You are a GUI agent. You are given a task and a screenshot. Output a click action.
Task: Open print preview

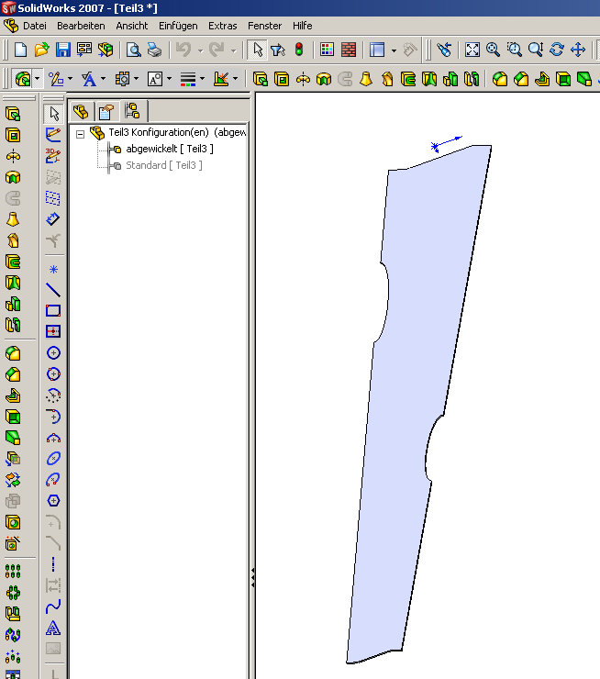point(133,50)
